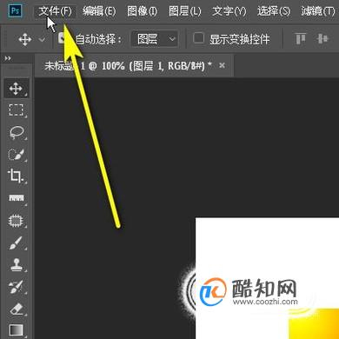Viewport: 339px width, 339px height.
Task: Select the Ruler tool
Action: [17, 198]
